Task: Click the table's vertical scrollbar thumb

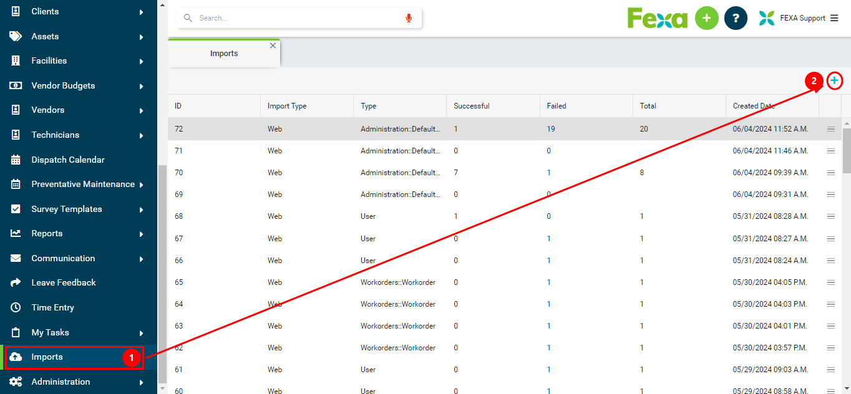Action: click(846, 150)
